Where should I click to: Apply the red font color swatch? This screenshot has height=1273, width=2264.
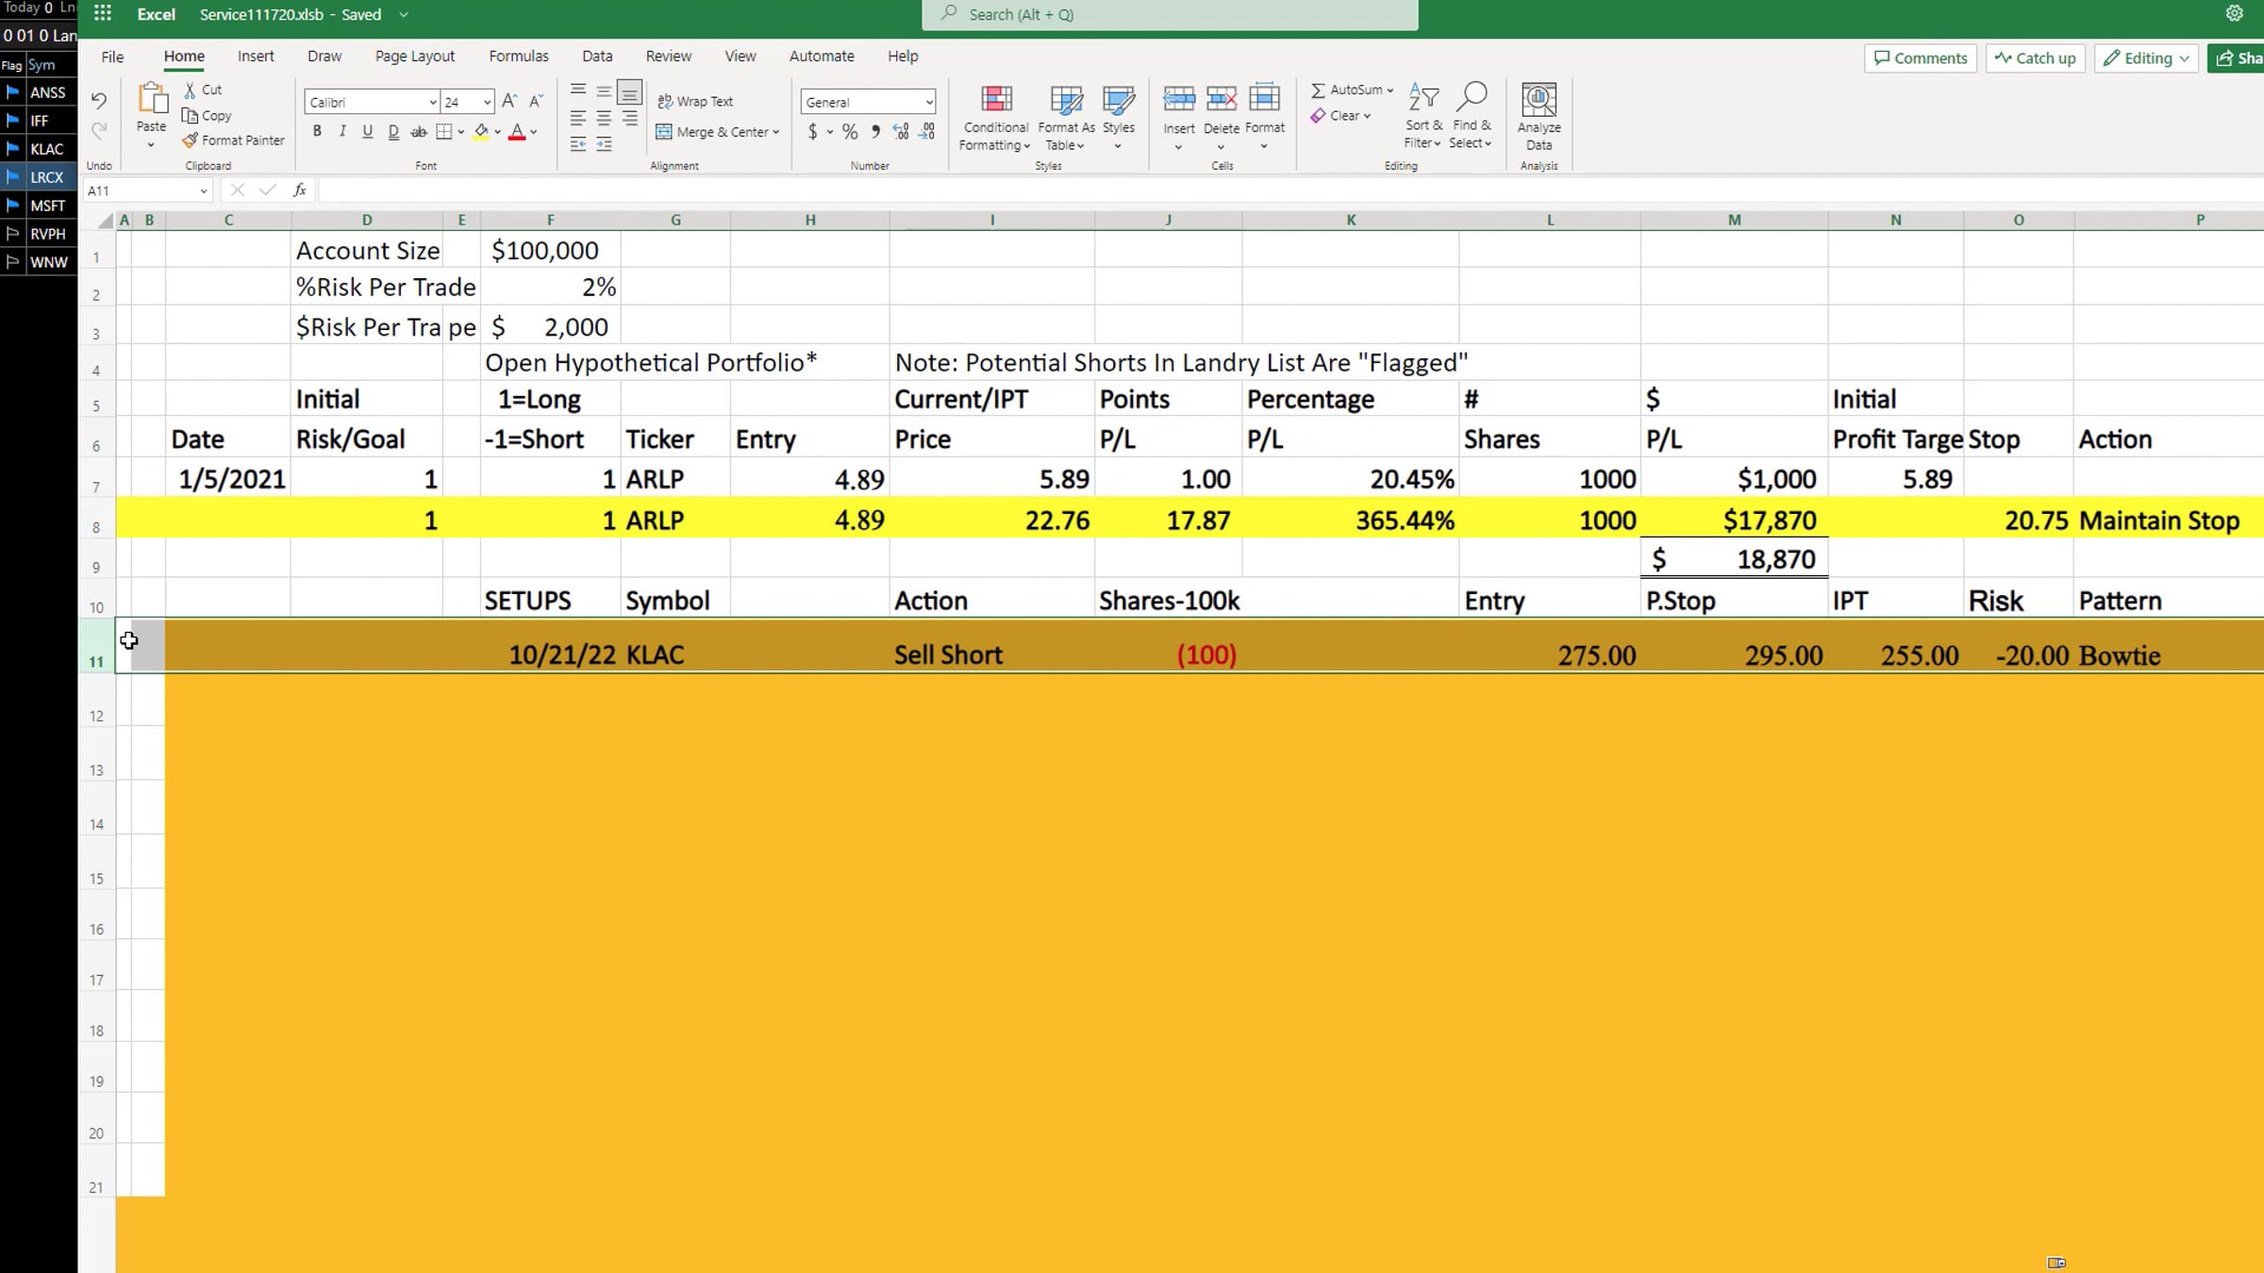point(517,132)
